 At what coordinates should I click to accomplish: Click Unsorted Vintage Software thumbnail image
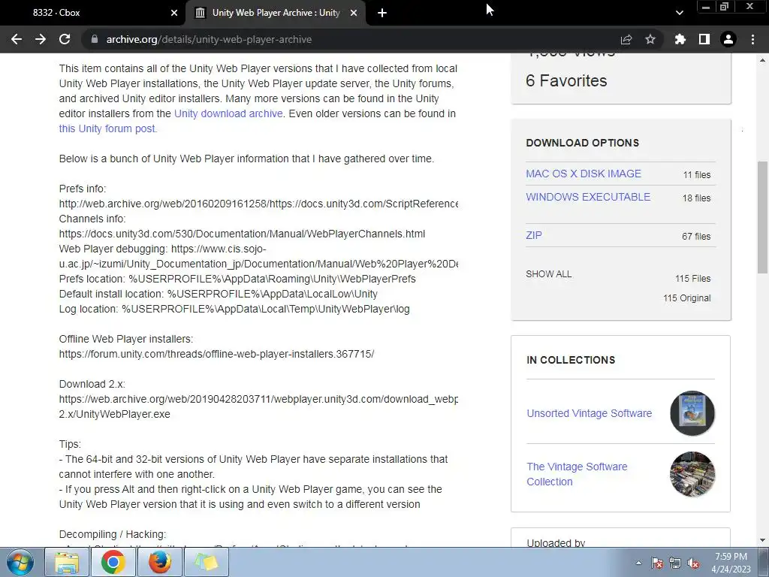[x=692, y=413]
